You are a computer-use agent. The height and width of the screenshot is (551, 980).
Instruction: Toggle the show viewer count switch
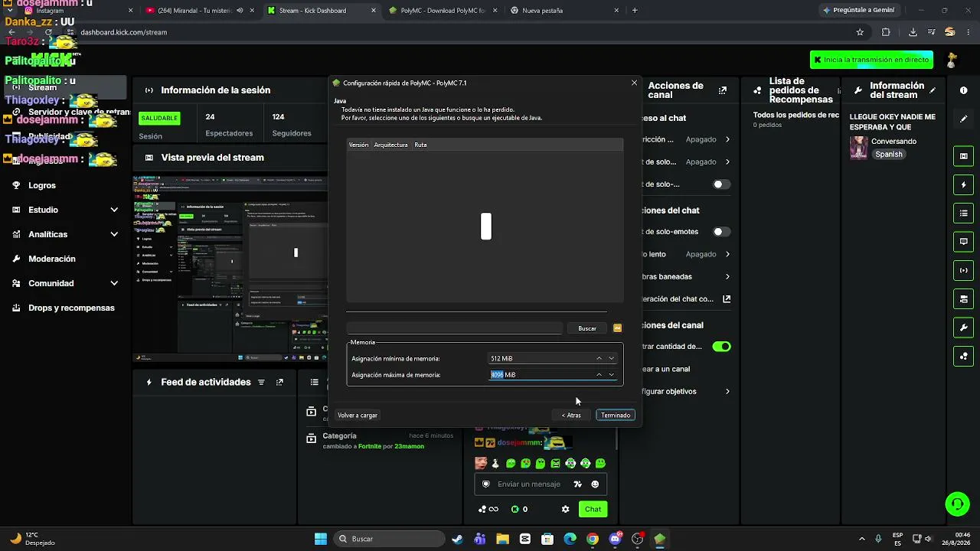coord(721,347)
